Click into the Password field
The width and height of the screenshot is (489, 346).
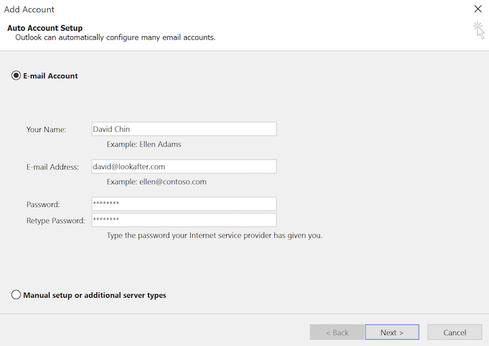(183, 204)
